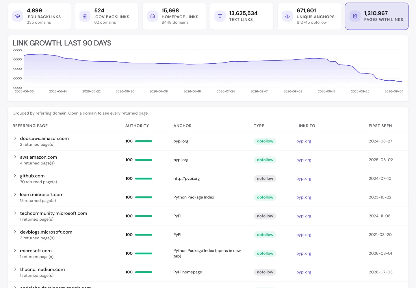Click the Referring Page column header
Image resolution: width=416 pixels, height=288 pixels.
coord(30,126)
